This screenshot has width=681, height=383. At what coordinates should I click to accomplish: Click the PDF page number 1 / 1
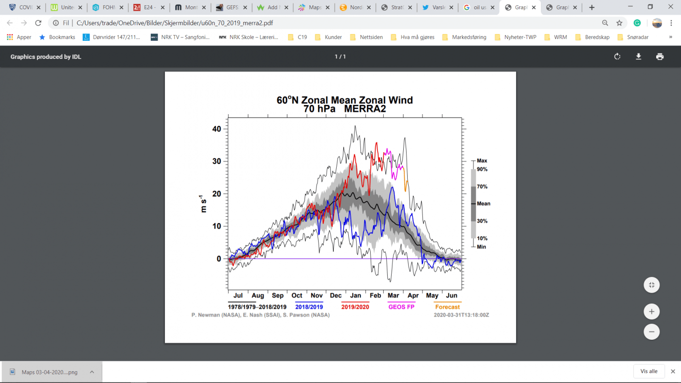(x=340, y=57)
